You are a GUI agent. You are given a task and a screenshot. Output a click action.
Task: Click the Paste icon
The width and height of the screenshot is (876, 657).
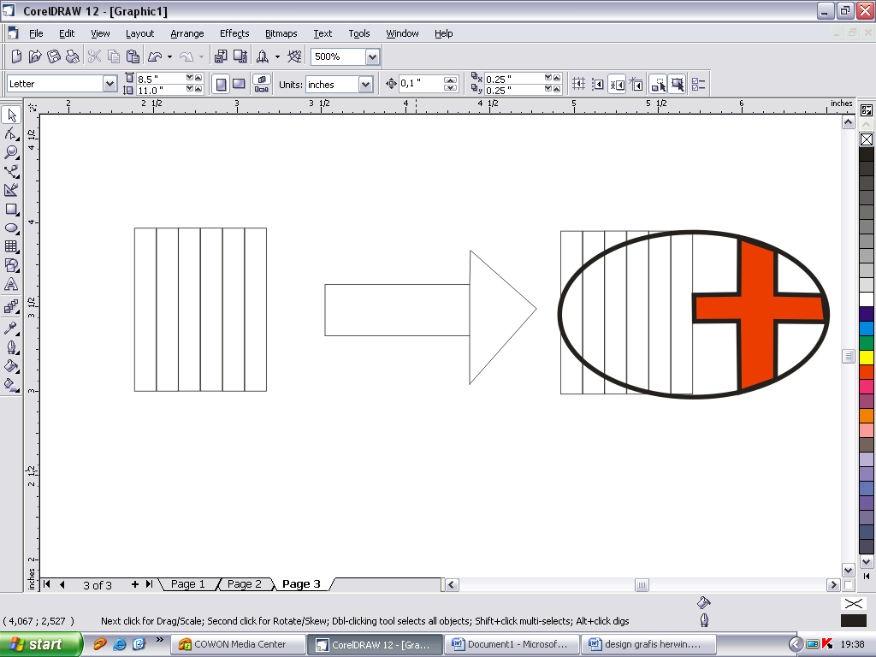click(133, 56)
